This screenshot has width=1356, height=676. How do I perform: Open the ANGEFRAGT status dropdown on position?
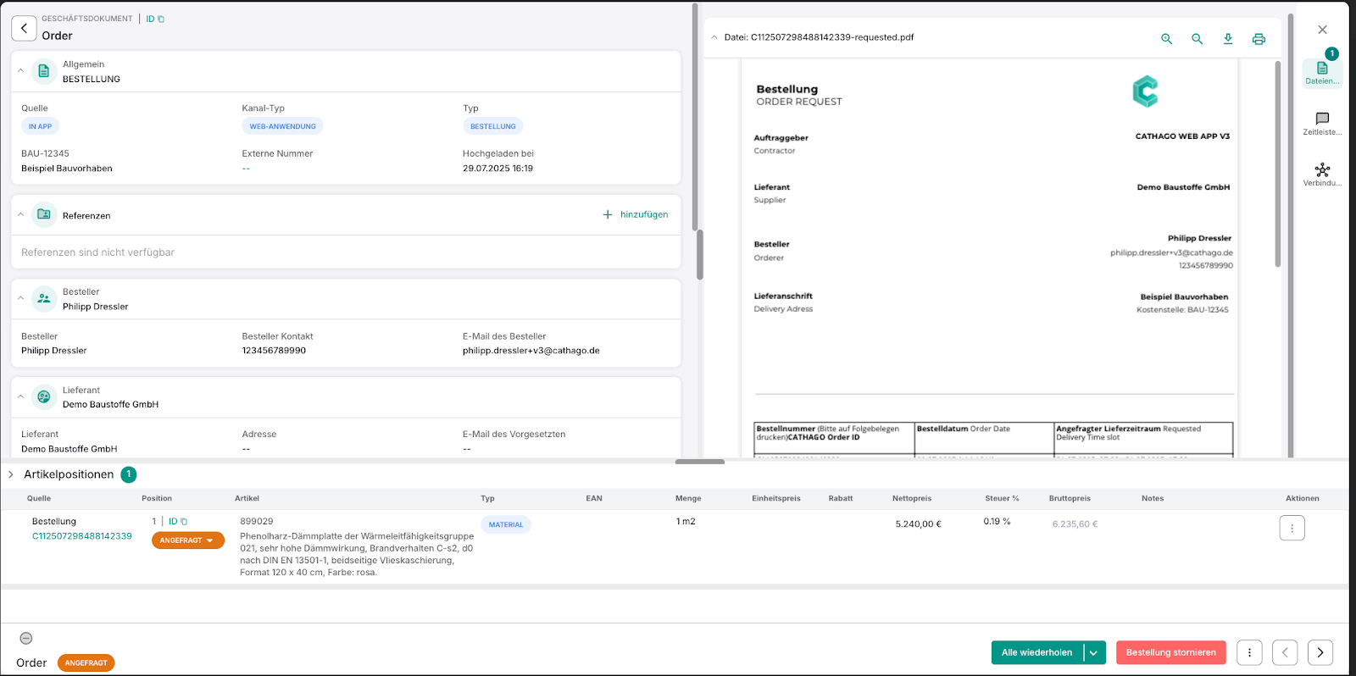pos(187,540)
